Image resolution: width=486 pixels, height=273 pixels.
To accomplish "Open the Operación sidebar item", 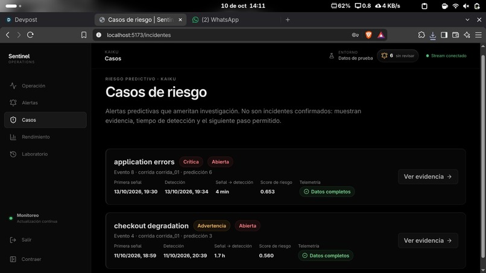I will tap(45, 86).
